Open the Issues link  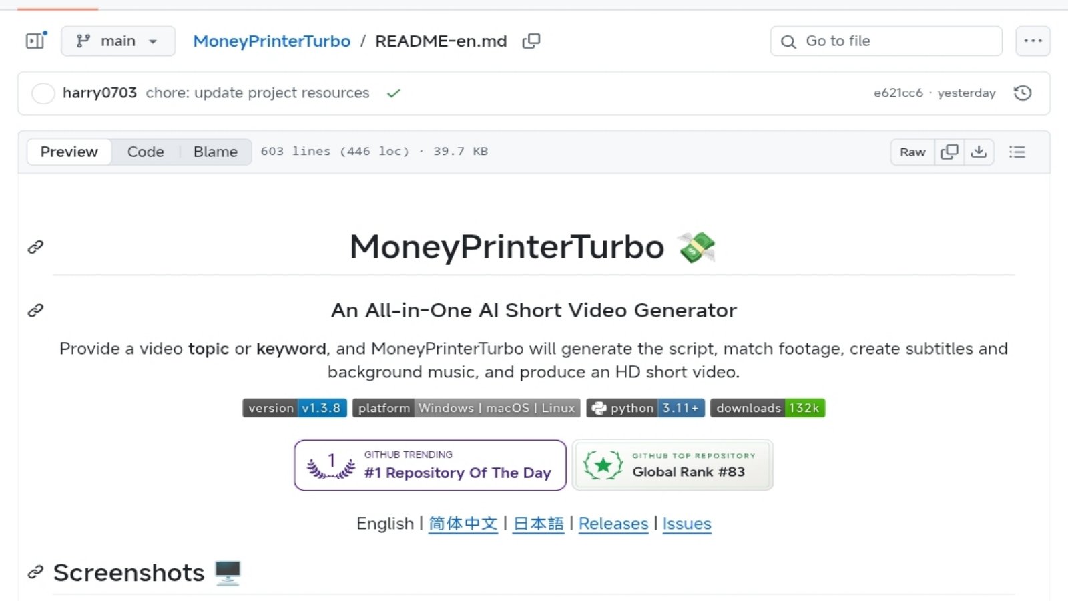coord(687,524)
